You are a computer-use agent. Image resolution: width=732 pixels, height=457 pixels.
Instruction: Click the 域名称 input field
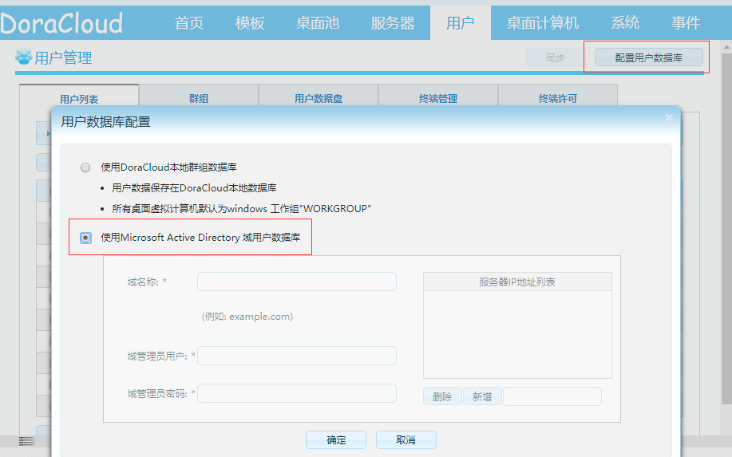297,282
